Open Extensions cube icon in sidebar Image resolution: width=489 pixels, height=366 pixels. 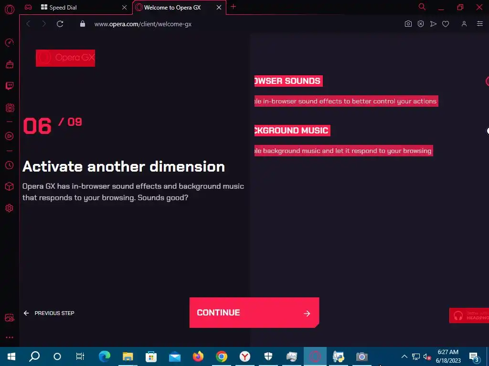coord(10,186)
